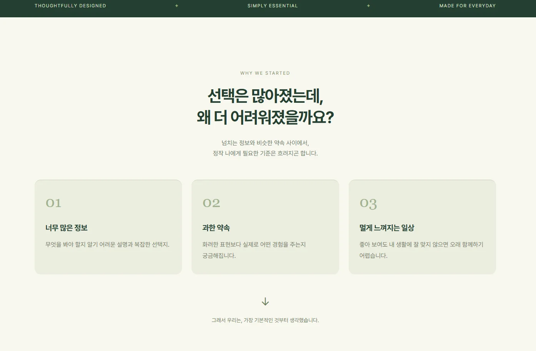Click the "01" card number
The height and width of the screenshot is (351, 536).
coord(53,203)
